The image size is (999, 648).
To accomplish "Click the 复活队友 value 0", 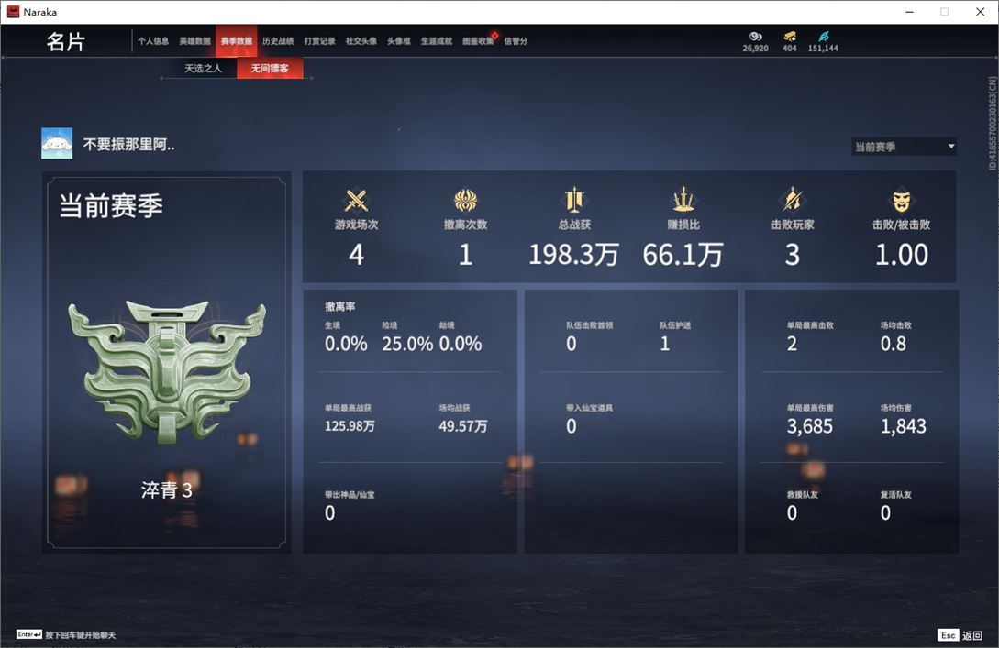I will click(885, 513).
